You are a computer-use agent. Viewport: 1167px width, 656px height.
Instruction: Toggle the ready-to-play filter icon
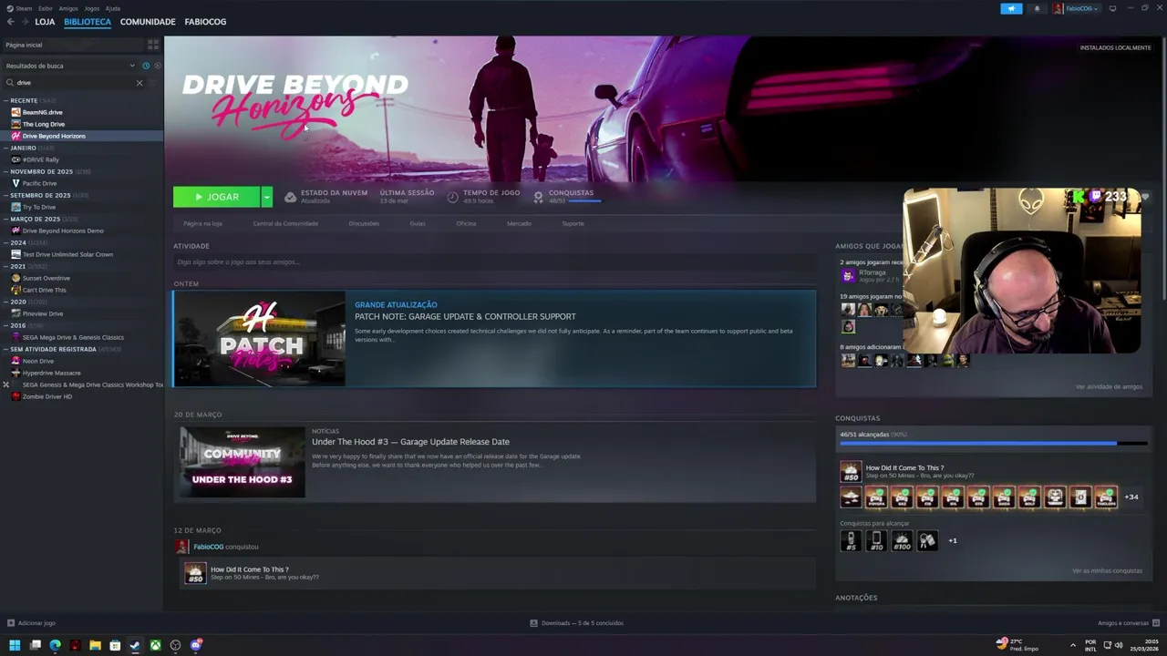click(157, 66)
